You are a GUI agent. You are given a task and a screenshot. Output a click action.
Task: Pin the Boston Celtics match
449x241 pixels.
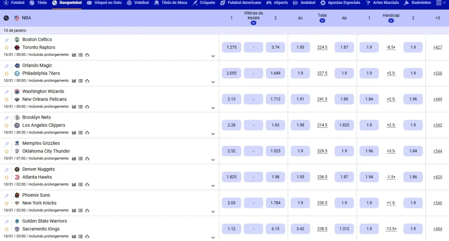coord(6,40)
